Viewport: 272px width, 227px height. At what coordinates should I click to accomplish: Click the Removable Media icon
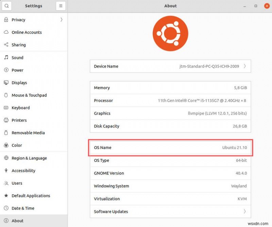[6, 133]
